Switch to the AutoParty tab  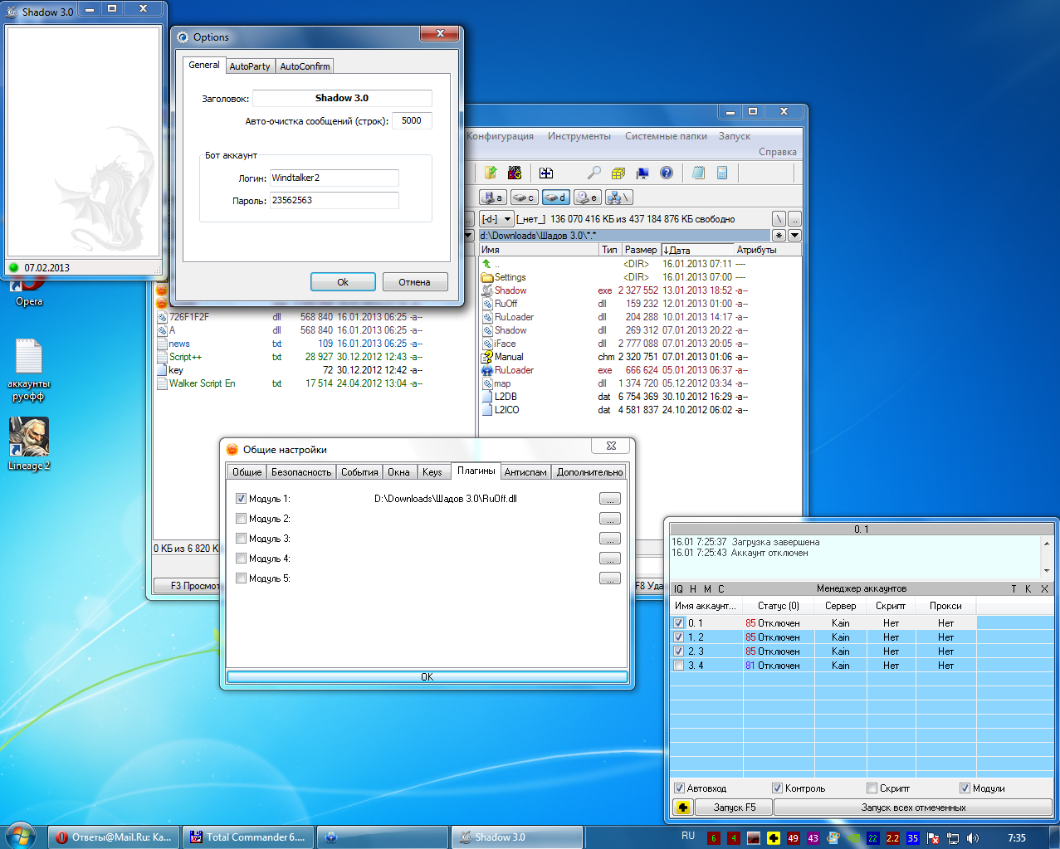coord(250,66)
